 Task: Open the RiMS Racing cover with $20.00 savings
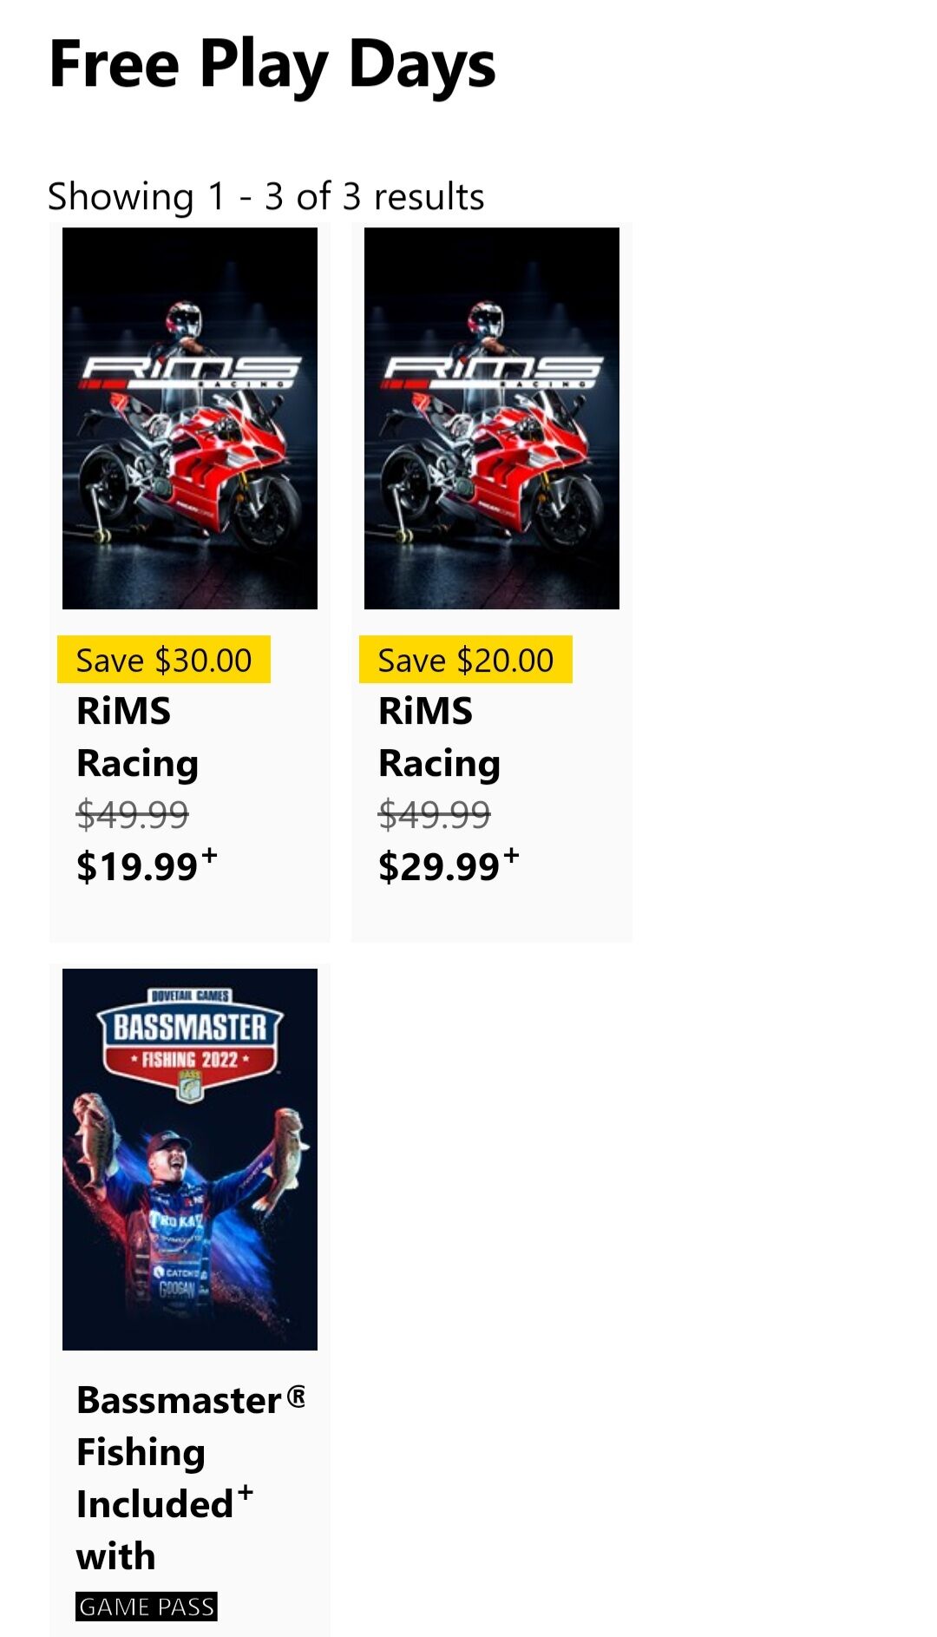coord(492,418)
